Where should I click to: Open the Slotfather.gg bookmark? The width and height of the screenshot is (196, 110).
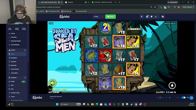pyautogui.click(x=66, y=11)
